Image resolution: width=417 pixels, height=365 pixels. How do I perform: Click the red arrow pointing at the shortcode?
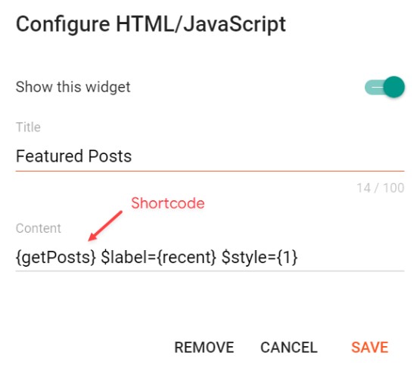(x=104, y=226)
